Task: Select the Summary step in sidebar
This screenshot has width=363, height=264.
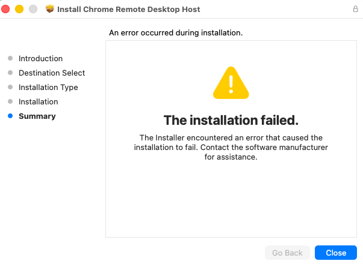Action: 37,116
